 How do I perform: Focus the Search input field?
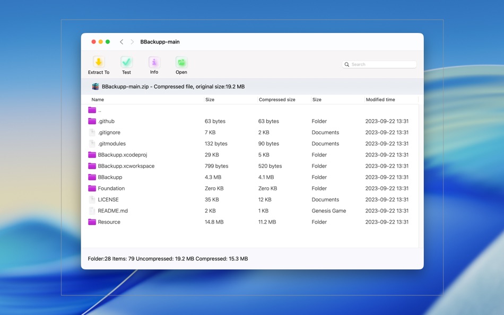click(x=379, y=64)
